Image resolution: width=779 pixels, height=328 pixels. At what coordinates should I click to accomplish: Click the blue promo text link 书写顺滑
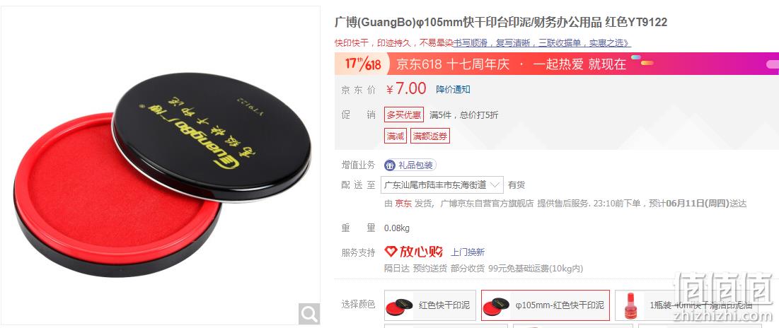pyautogui.click(x=471, y=43)
